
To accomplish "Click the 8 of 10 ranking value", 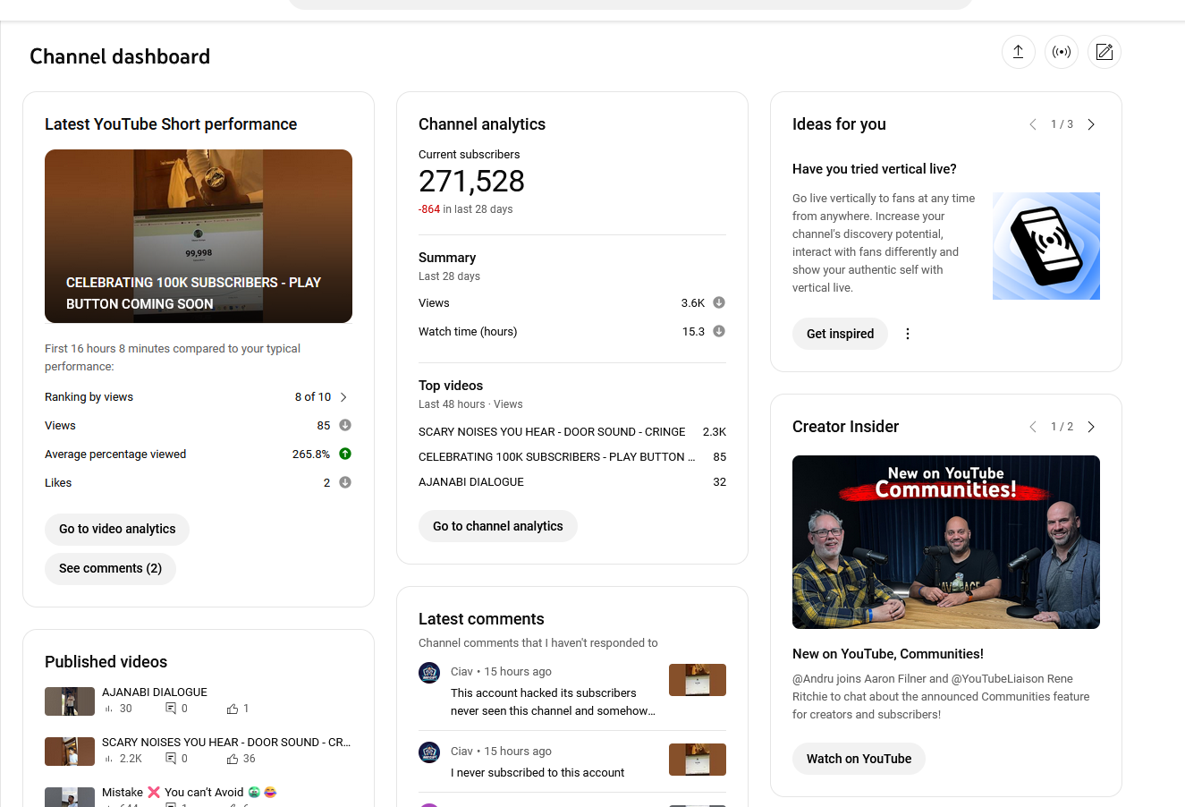I will [x=313, y=397].
